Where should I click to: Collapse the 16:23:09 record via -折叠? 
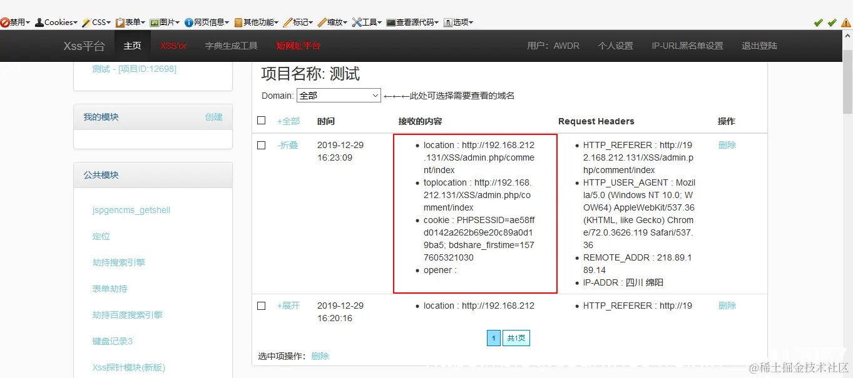pyautogui.click(x=287, y=145)
